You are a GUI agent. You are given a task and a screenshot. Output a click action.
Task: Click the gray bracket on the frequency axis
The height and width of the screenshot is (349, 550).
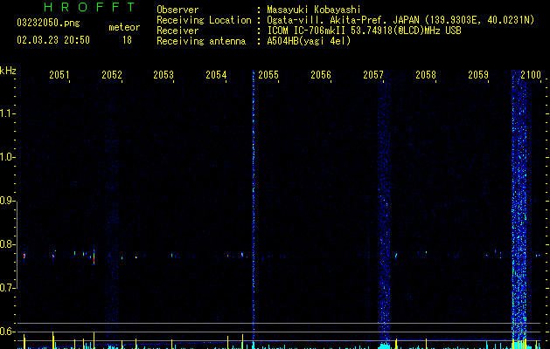pyautogui.click(x=17, y=245)
